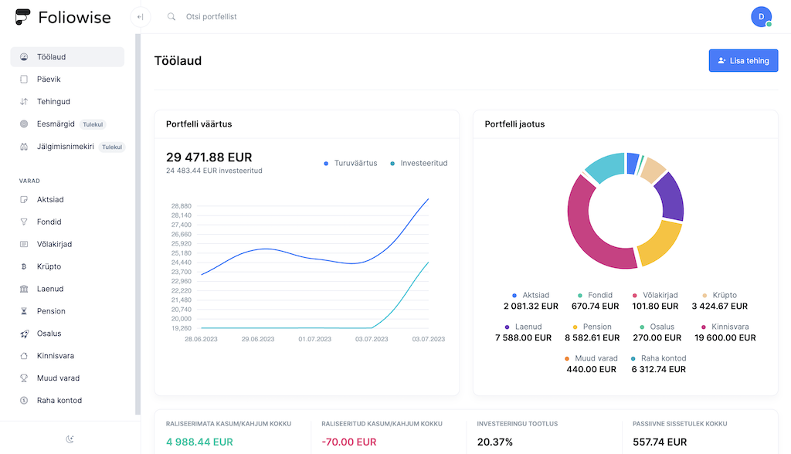Viewport: 791px width, 454px height.
Task: Toggle Turuväärtus series in chart legend
Action: coord(351,163)
